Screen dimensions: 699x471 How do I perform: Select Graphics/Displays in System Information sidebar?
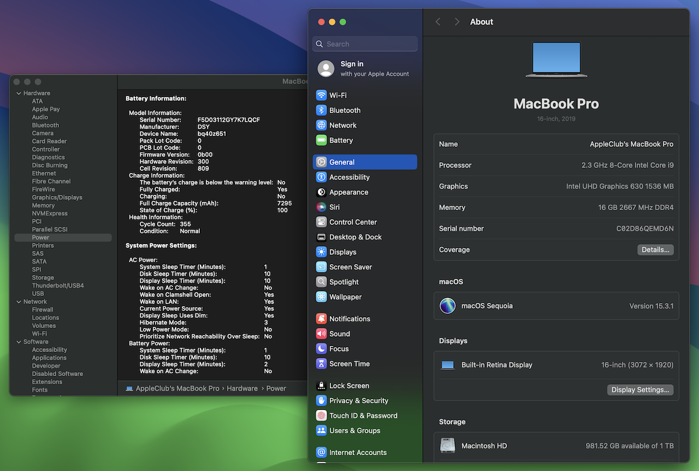[x=57, y=198]
